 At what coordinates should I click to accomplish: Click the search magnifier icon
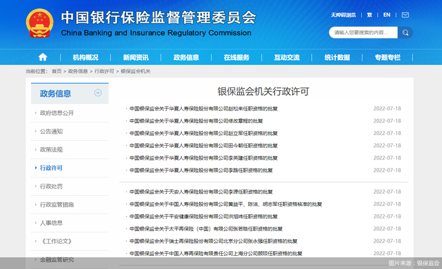click(405, 32)
